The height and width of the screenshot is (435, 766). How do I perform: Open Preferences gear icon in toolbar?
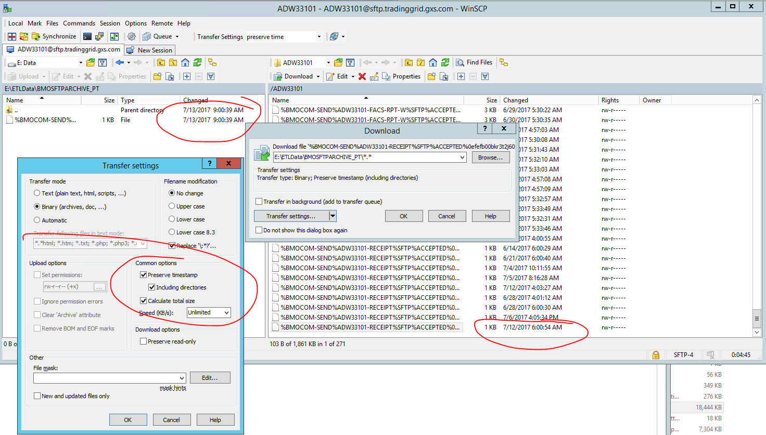[x=132, y=36]
